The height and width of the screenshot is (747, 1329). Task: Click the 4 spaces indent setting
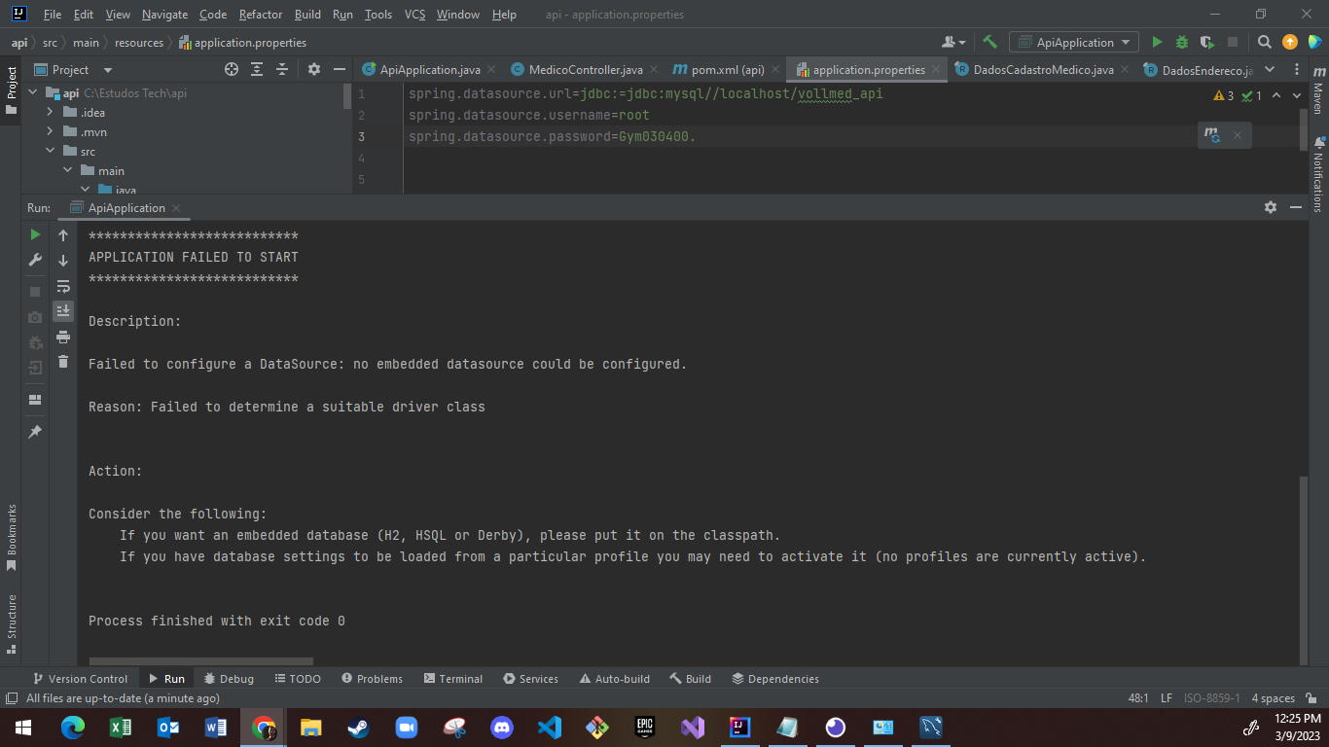pyautogui.click(x=1273, y=698)
